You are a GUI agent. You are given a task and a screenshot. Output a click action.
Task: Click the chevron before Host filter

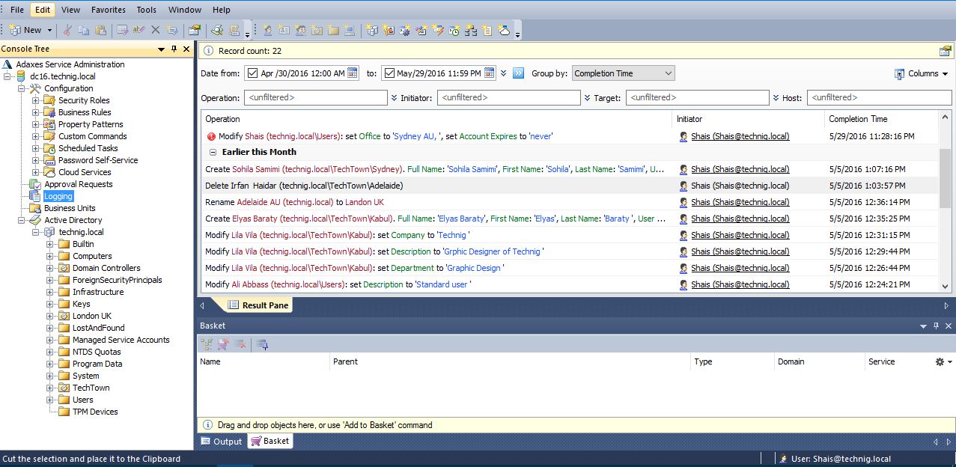pos(776,97)
